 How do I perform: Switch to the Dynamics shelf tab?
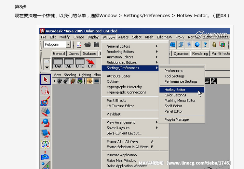click(x=181, y=54)
